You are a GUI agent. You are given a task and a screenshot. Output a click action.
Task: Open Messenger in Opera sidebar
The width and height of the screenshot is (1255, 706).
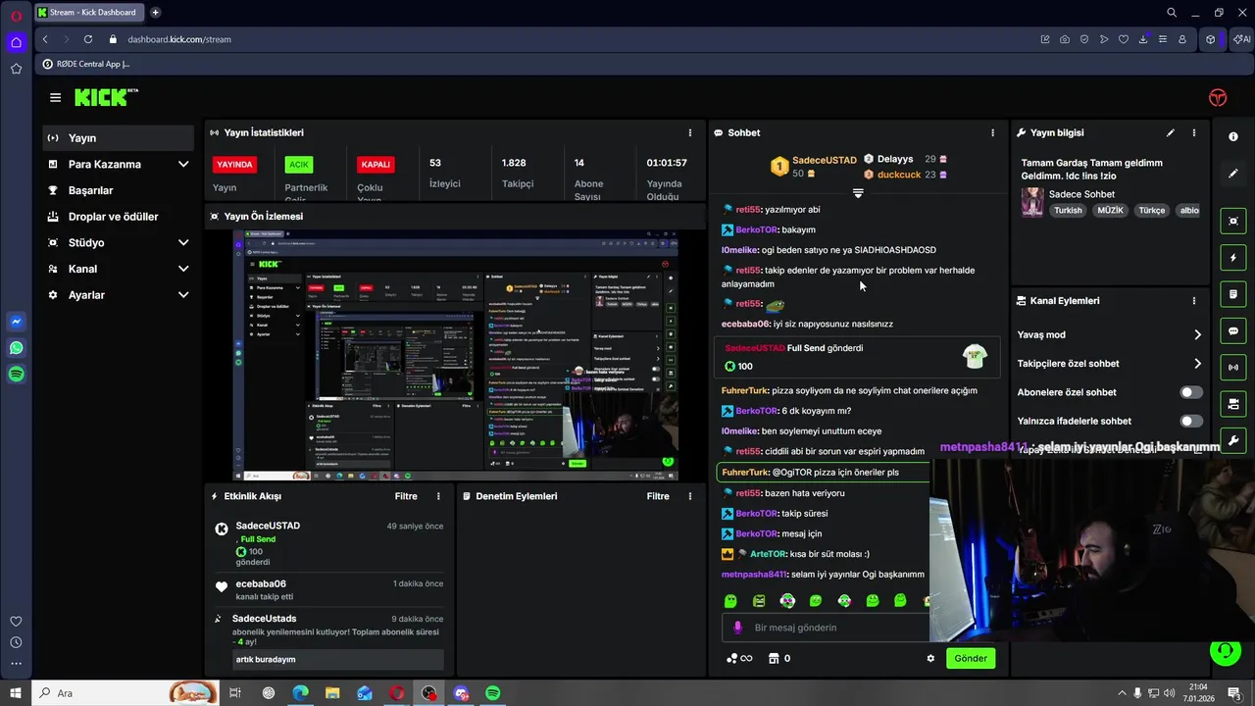coord(16,322)
